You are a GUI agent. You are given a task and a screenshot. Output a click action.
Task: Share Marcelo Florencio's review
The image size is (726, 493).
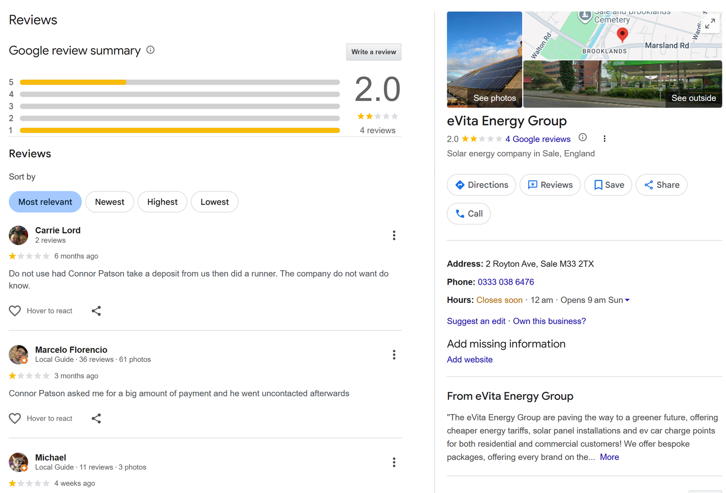point(96,418)
